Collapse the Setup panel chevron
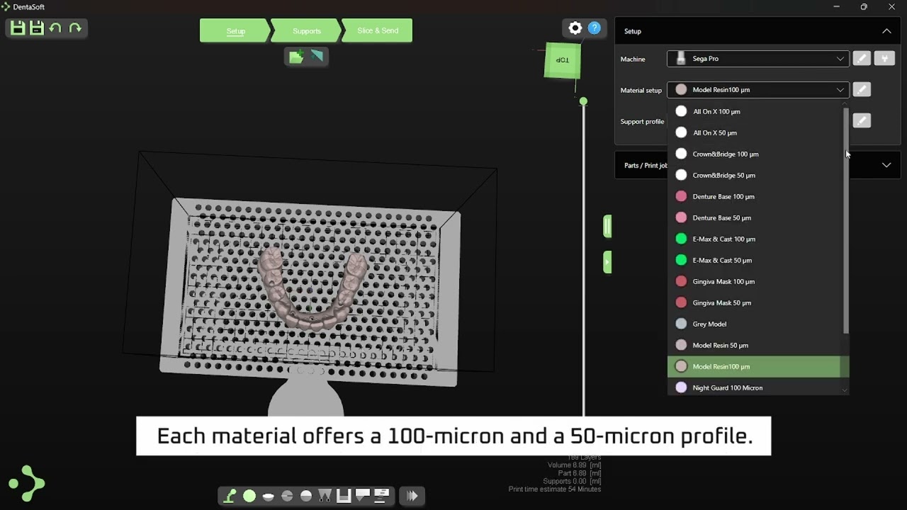The width and height of the screenshot is (907, 510). tap(886, 31)
